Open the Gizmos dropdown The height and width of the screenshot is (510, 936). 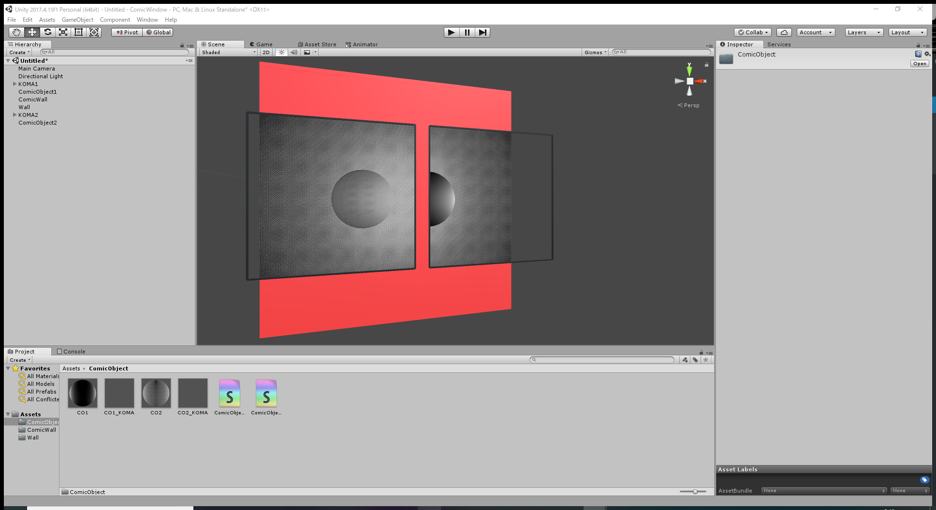point(595,52)
